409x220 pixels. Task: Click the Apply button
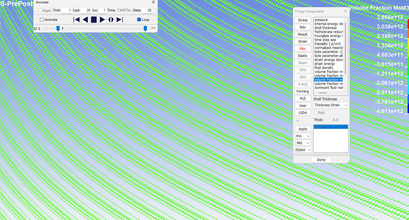tap(303, 129)
